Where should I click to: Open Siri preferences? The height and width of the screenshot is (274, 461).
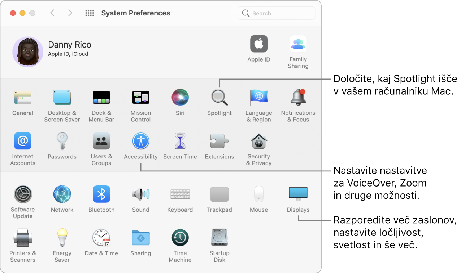tap(180, 98)
